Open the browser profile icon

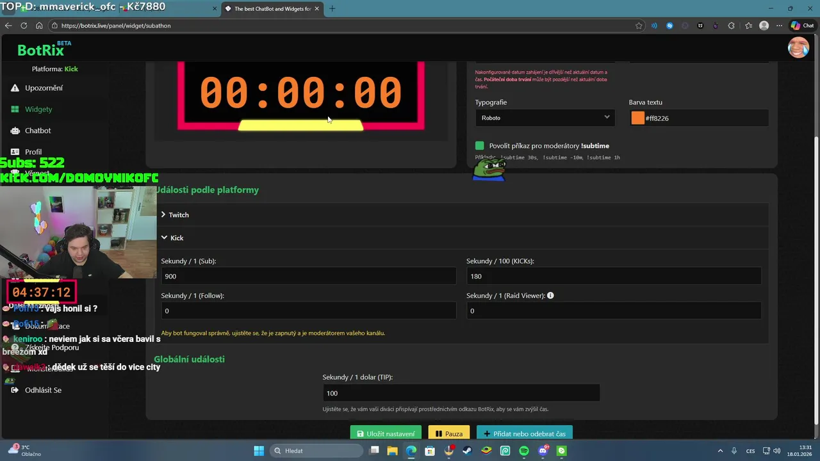pos(764,26)
